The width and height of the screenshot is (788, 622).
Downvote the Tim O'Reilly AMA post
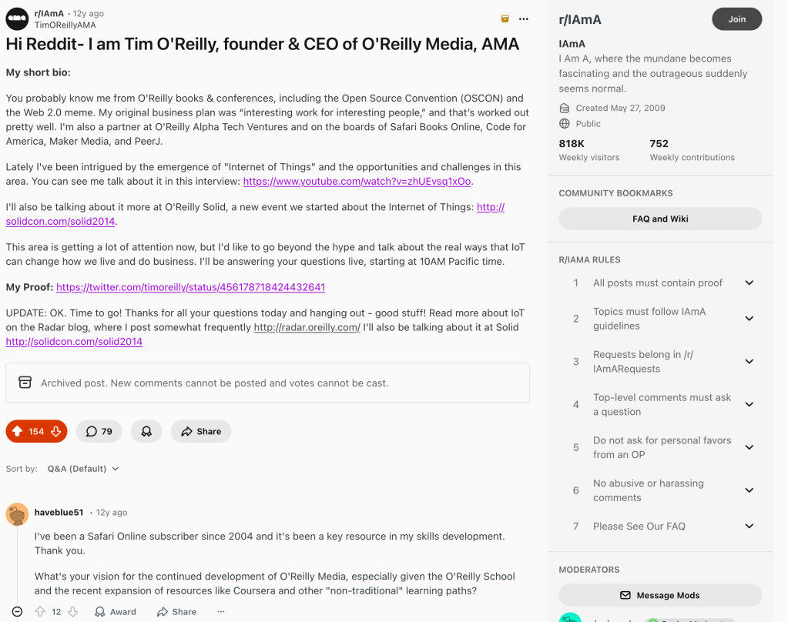pos(56,432)
